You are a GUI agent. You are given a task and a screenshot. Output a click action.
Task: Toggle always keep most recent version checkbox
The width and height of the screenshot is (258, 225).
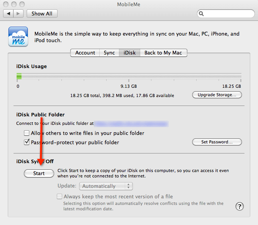click(x=59, y=196)
